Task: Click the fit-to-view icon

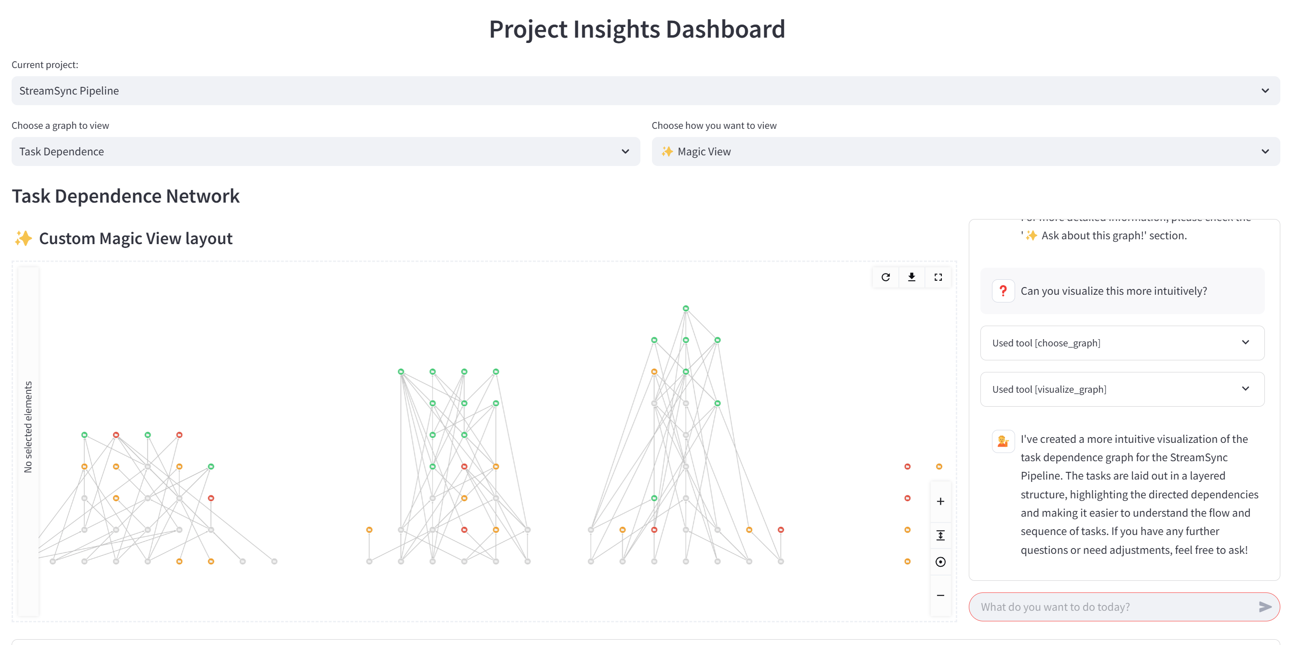Action: click(x=940, y=535)
